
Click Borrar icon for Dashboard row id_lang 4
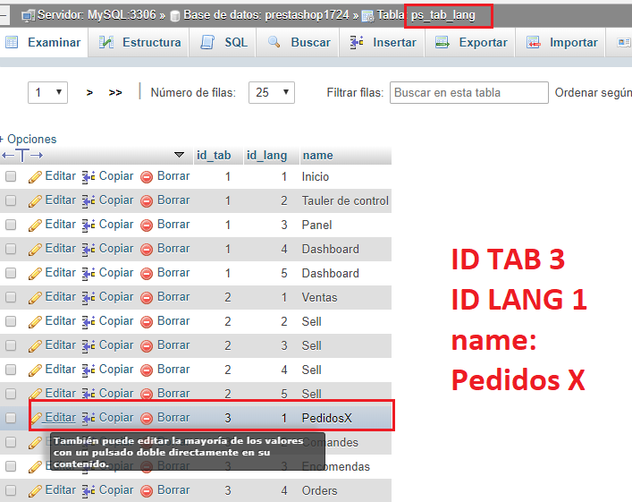[x=147, y=250]
